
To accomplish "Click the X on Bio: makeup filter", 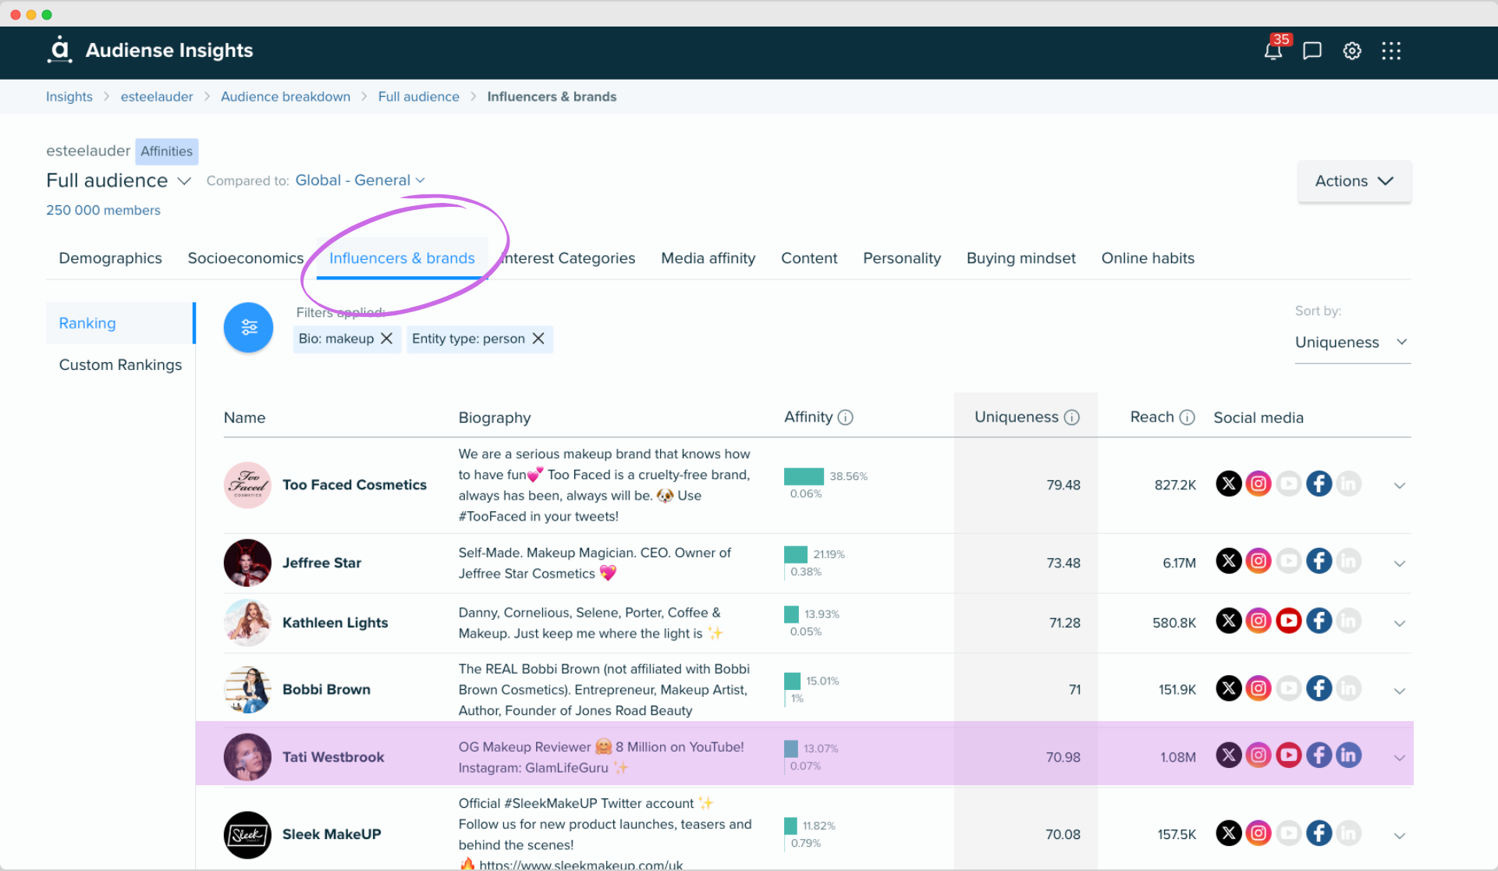I will [386, 338].
